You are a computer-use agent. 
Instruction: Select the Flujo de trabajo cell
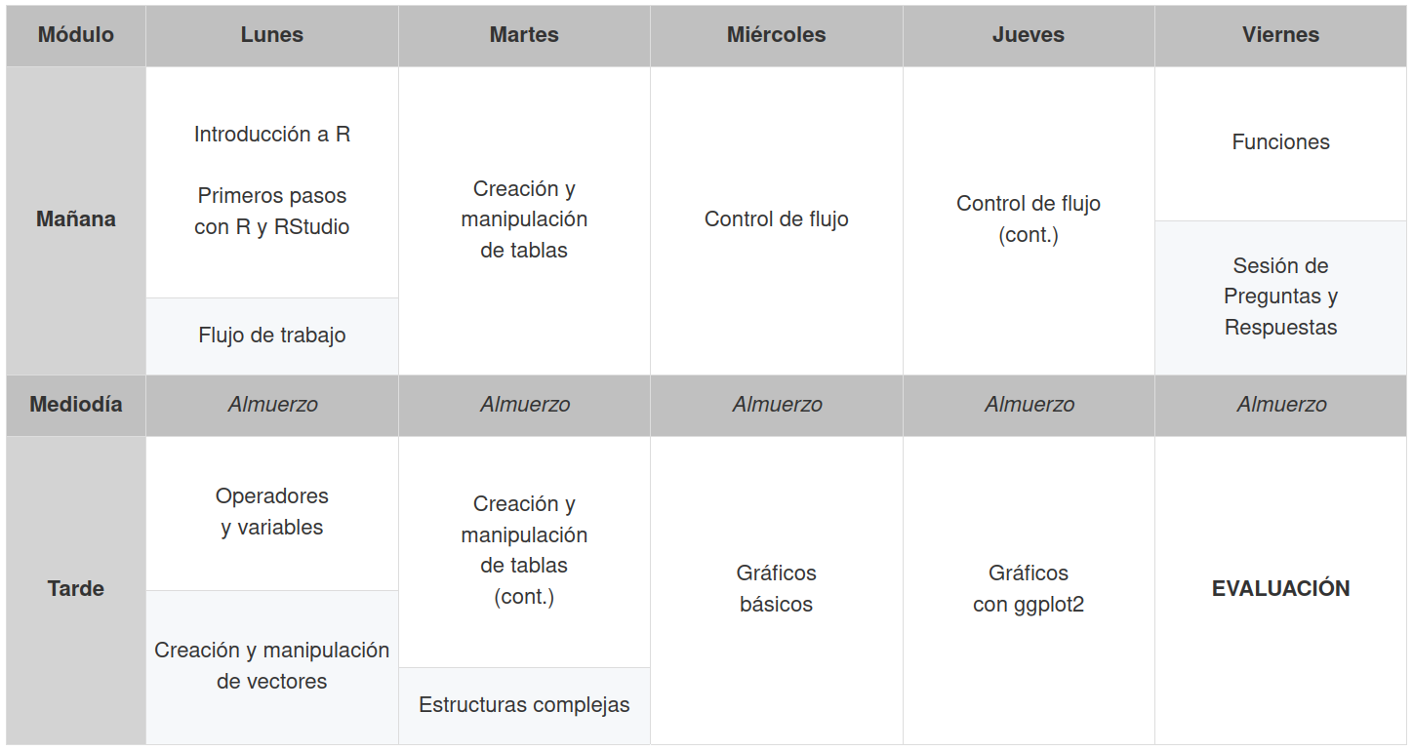click(x=272, y=336)
